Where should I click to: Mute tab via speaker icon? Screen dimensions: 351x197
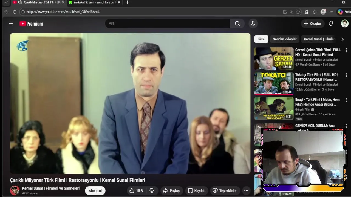(x=20, y=2)
